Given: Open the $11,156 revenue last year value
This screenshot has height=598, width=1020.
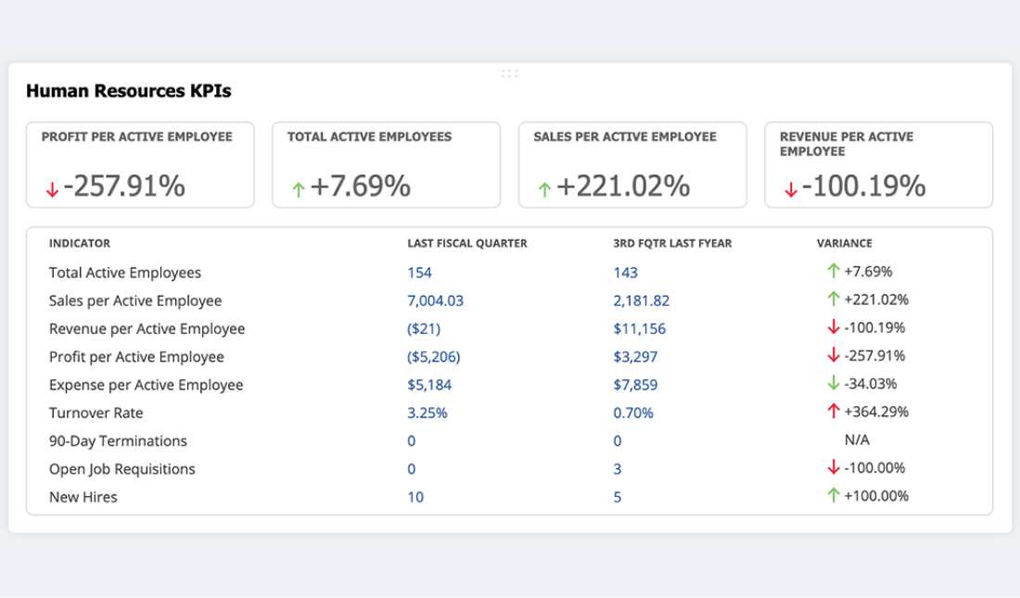Looking at the screenshot, I should [x=639, y=329].
